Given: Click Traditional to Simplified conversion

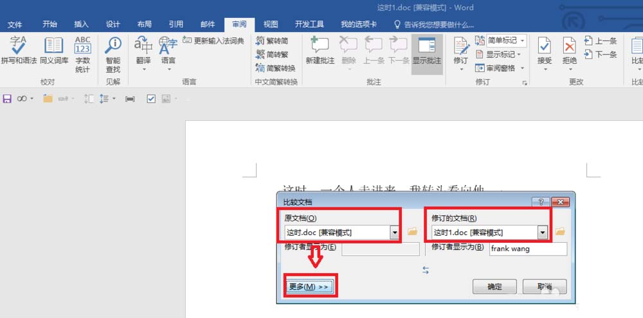Looking at the screenshot, I should (x=272, y=40).
